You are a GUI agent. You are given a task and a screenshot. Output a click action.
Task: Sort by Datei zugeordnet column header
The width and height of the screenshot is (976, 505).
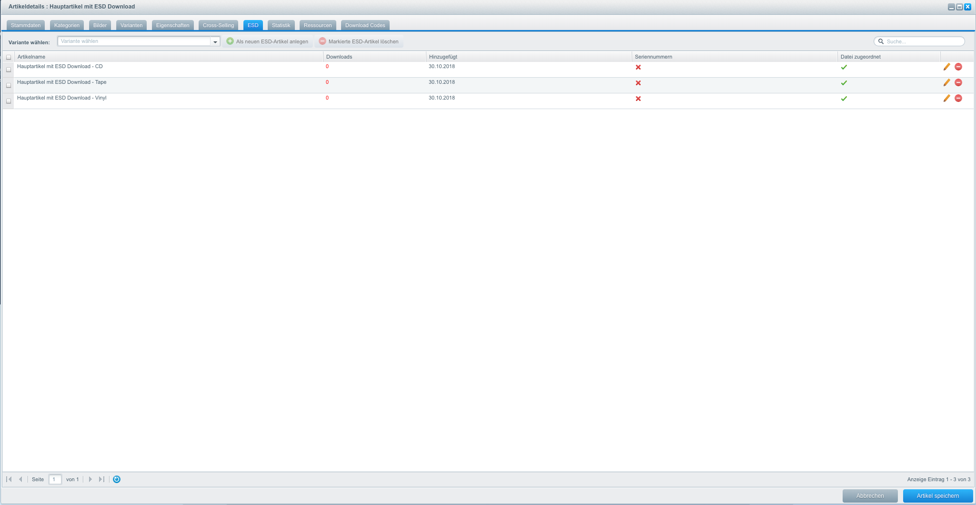point(889,57)
